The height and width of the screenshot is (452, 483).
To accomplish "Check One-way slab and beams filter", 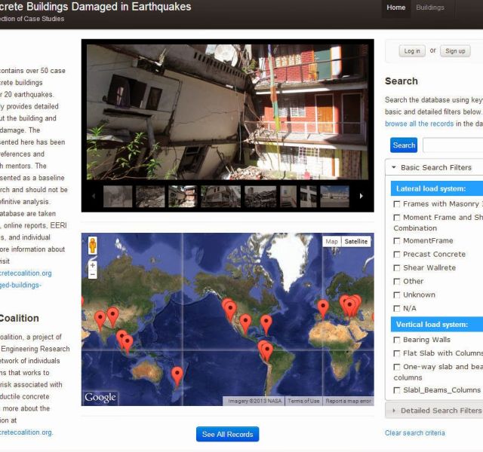I will (x=397, y=367).
